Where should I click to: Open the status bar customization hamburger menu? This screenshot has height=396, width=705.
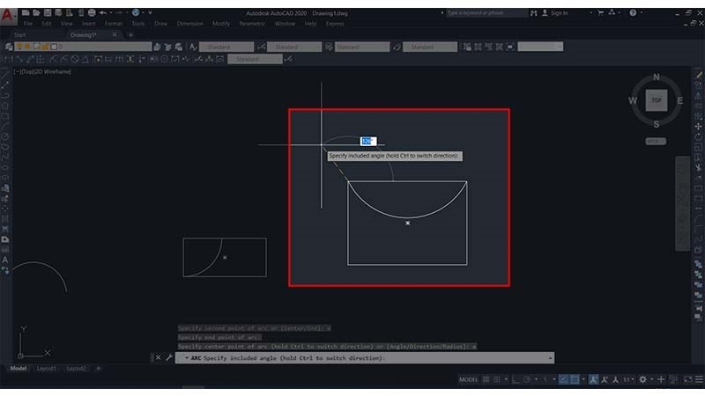(x=699, y=380)
